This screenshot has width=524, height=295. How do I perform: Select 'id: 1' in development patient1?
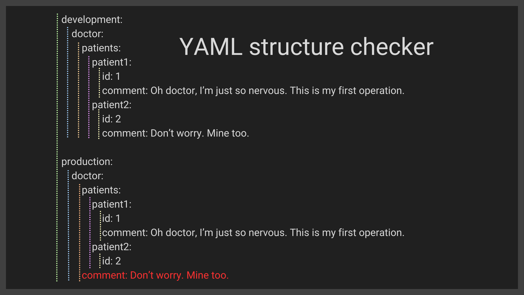(x=111, y=76)
